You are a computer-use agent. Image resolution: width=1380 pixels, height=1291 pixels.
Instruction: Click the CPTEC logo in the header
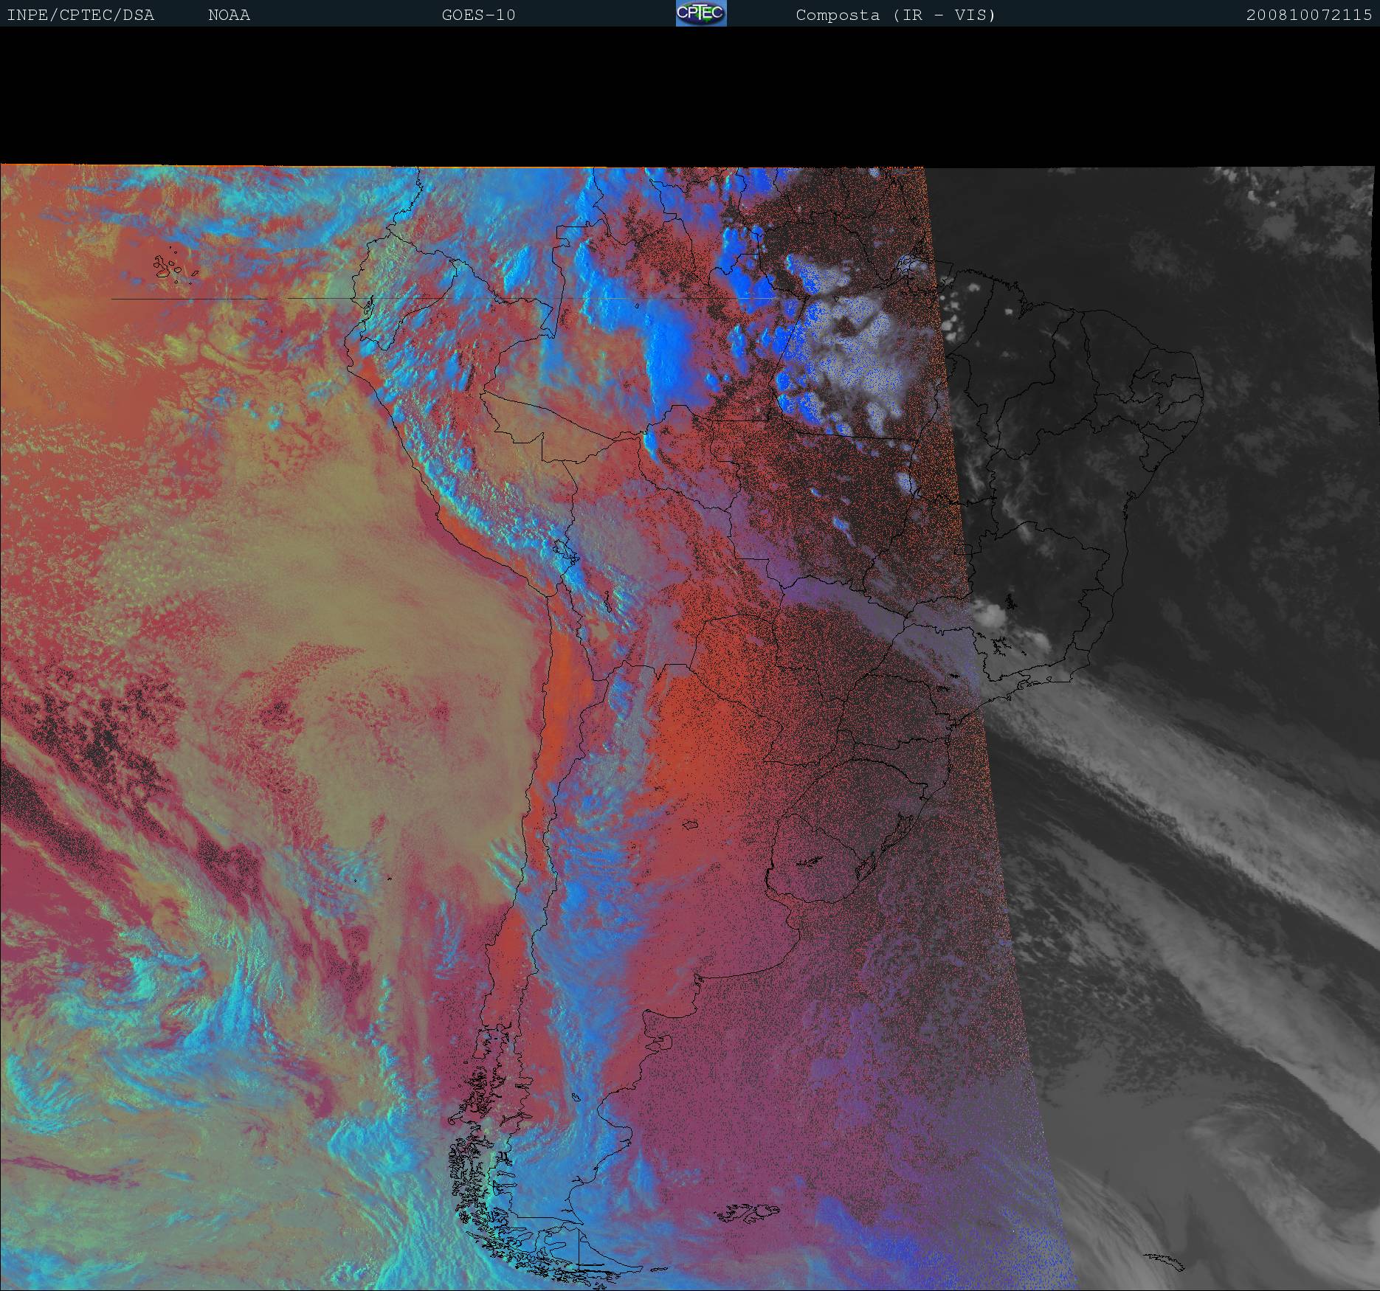(x=700, y=13)
